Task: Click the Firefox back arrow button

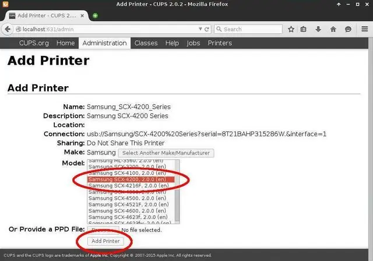Action: (x=8, y=29)
